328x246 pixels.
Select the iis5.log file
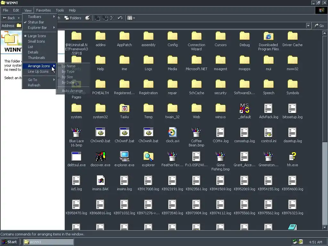click(76, 181)
